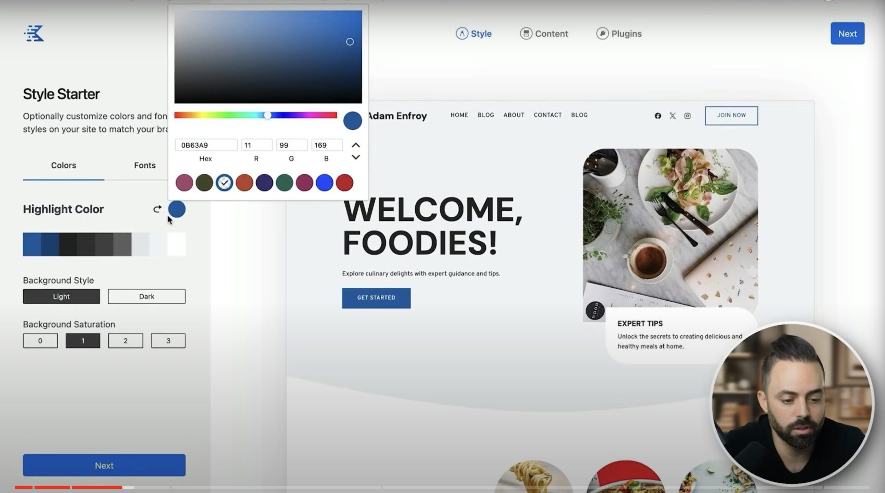Screen dimensions: 885x493
Task: Click the R value input field
Action: 257,145
